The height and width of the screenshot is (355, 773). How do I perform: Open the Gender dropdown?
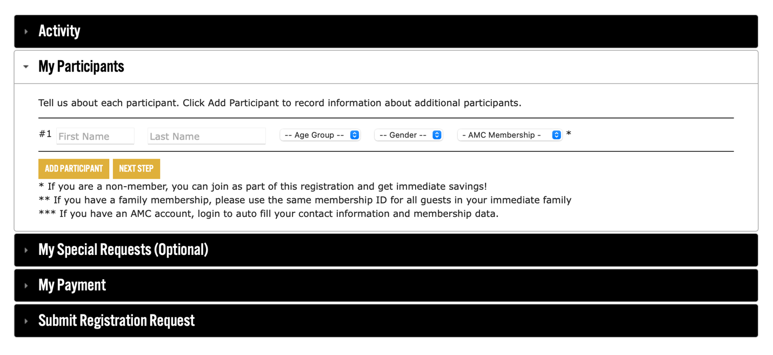coord(409,135)
